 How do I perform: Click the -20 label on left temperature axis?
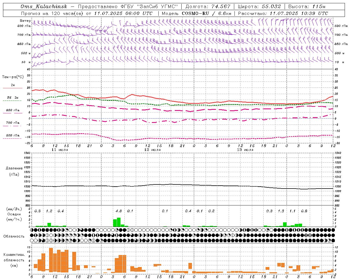click(28, 143)
